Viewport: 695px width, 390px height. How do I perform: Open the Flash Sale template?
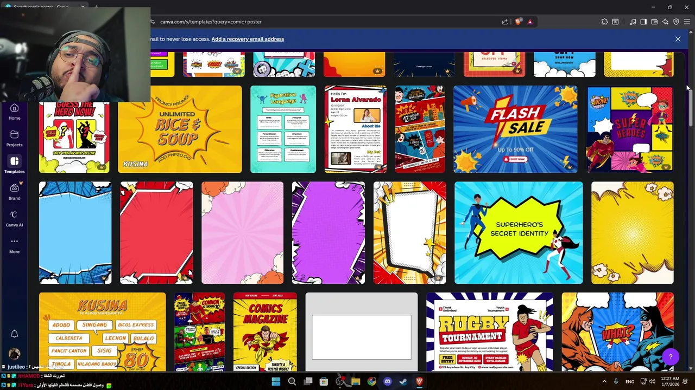pyautogui.click(x=515, y=129)
